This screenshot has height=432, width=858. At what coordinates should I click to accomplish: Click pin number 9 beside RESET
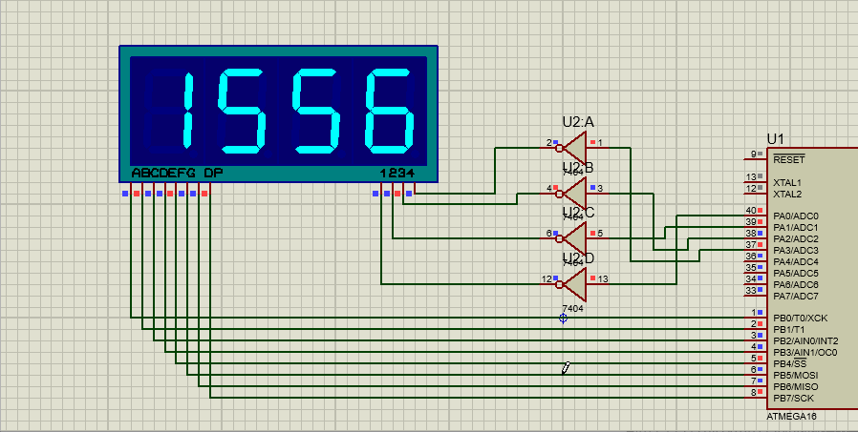[x=753, y=154]
